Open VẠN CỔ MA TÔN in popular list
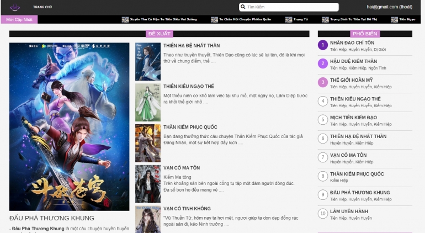The width and height of the screenshot is (425, 233). [348, 155]
